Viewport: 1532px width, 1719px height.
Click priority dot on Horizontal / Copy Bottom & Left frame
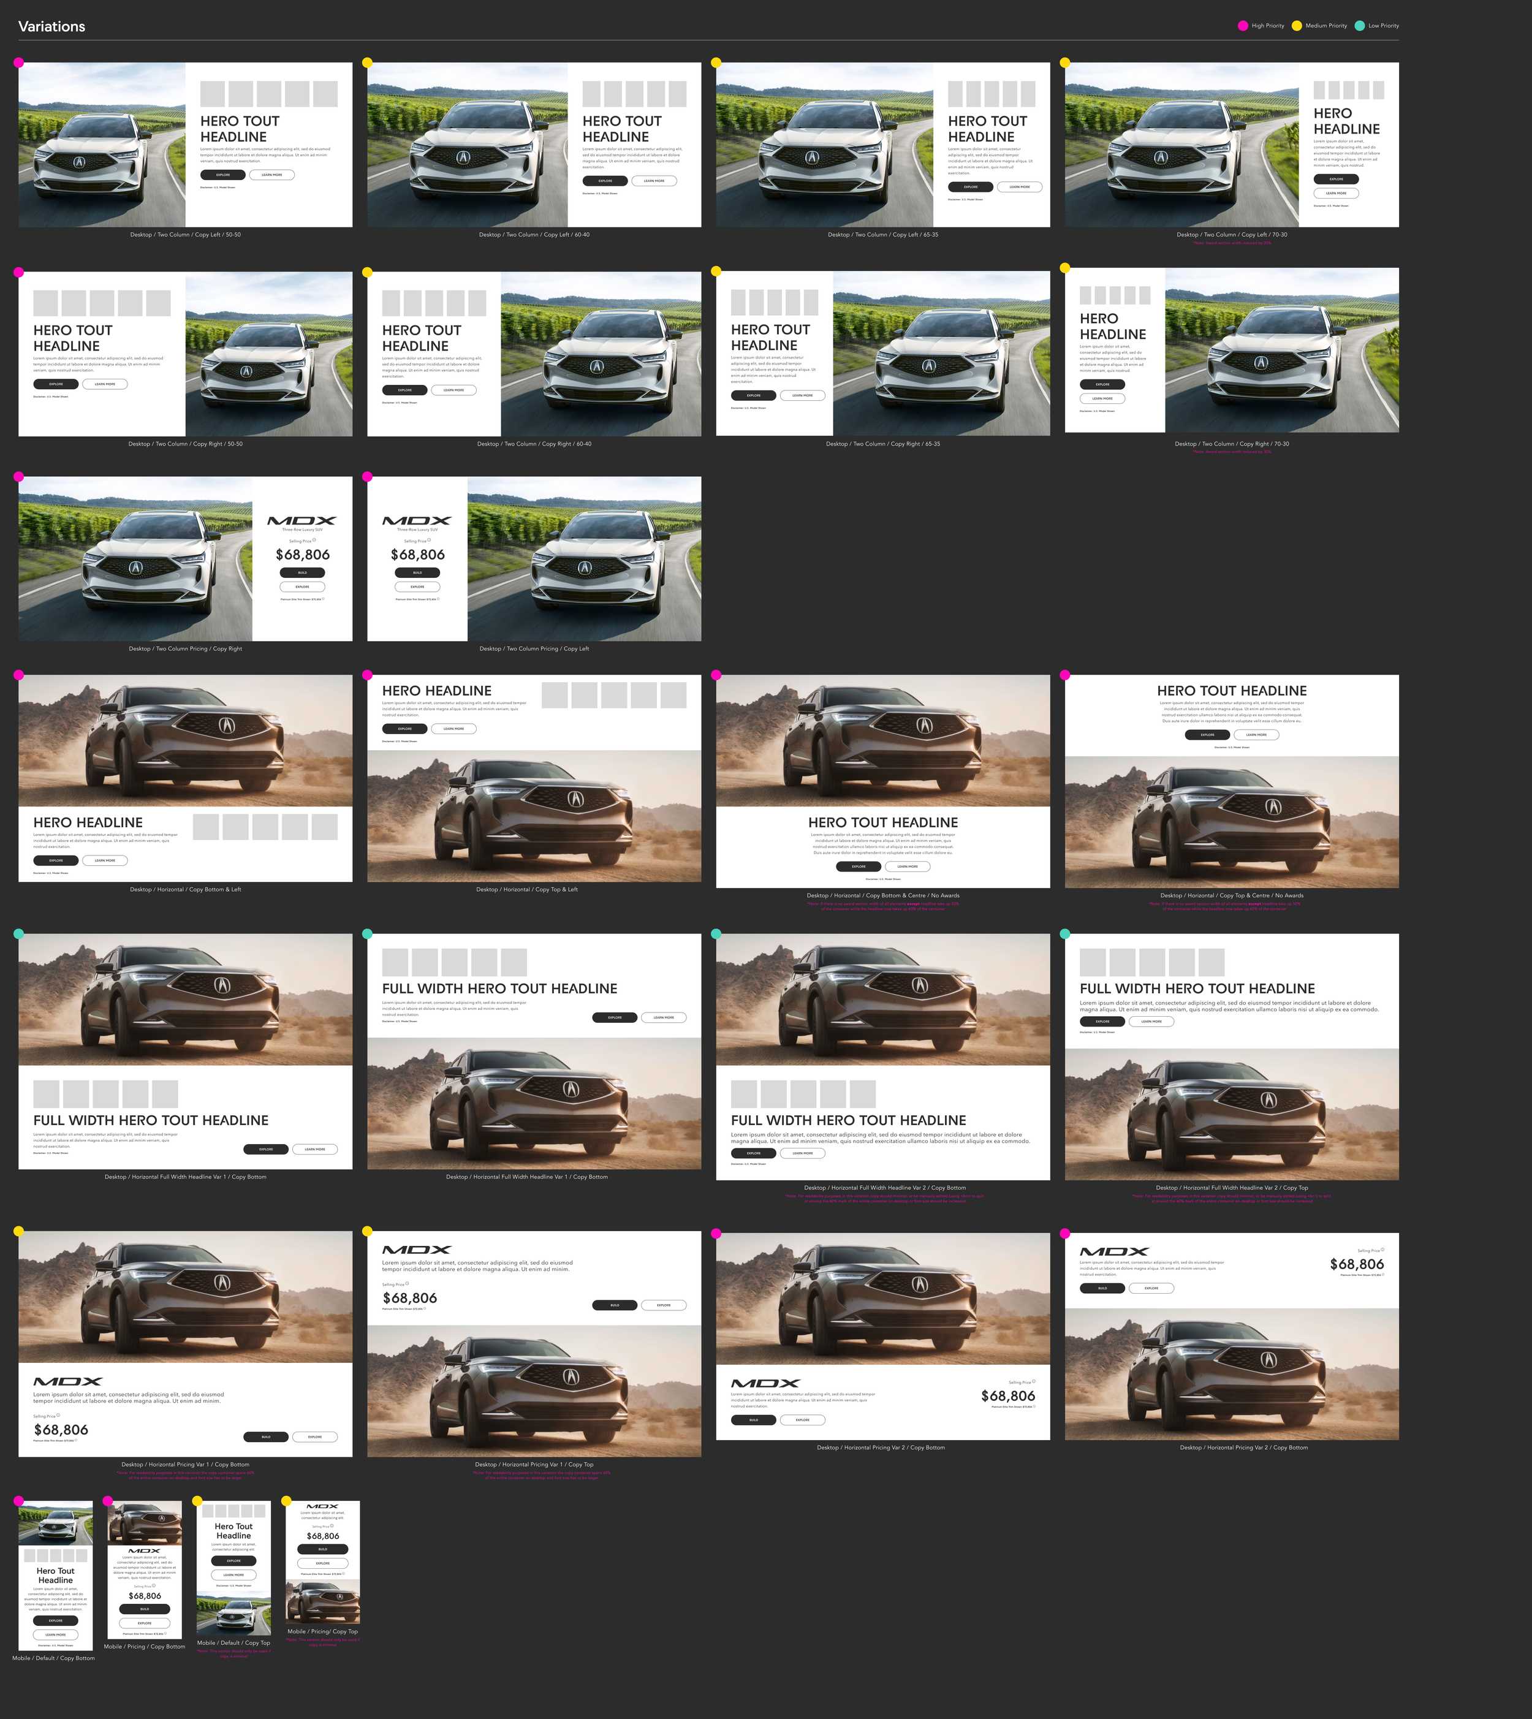tap(18, 674)
